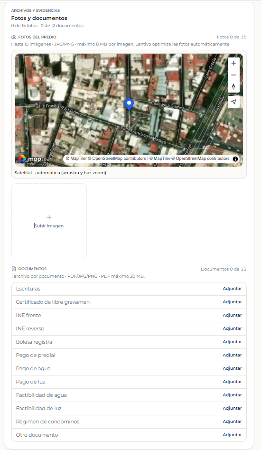
Task: Zoom in on the satellite map
Action: [233, 63]
